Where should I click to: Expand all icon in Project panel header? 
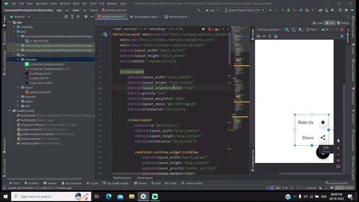tap(72, 17)
